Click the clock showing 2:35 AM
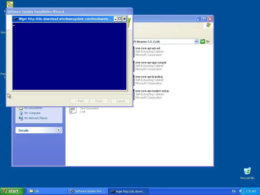This screenshot has width=260, height=195. 251,191
